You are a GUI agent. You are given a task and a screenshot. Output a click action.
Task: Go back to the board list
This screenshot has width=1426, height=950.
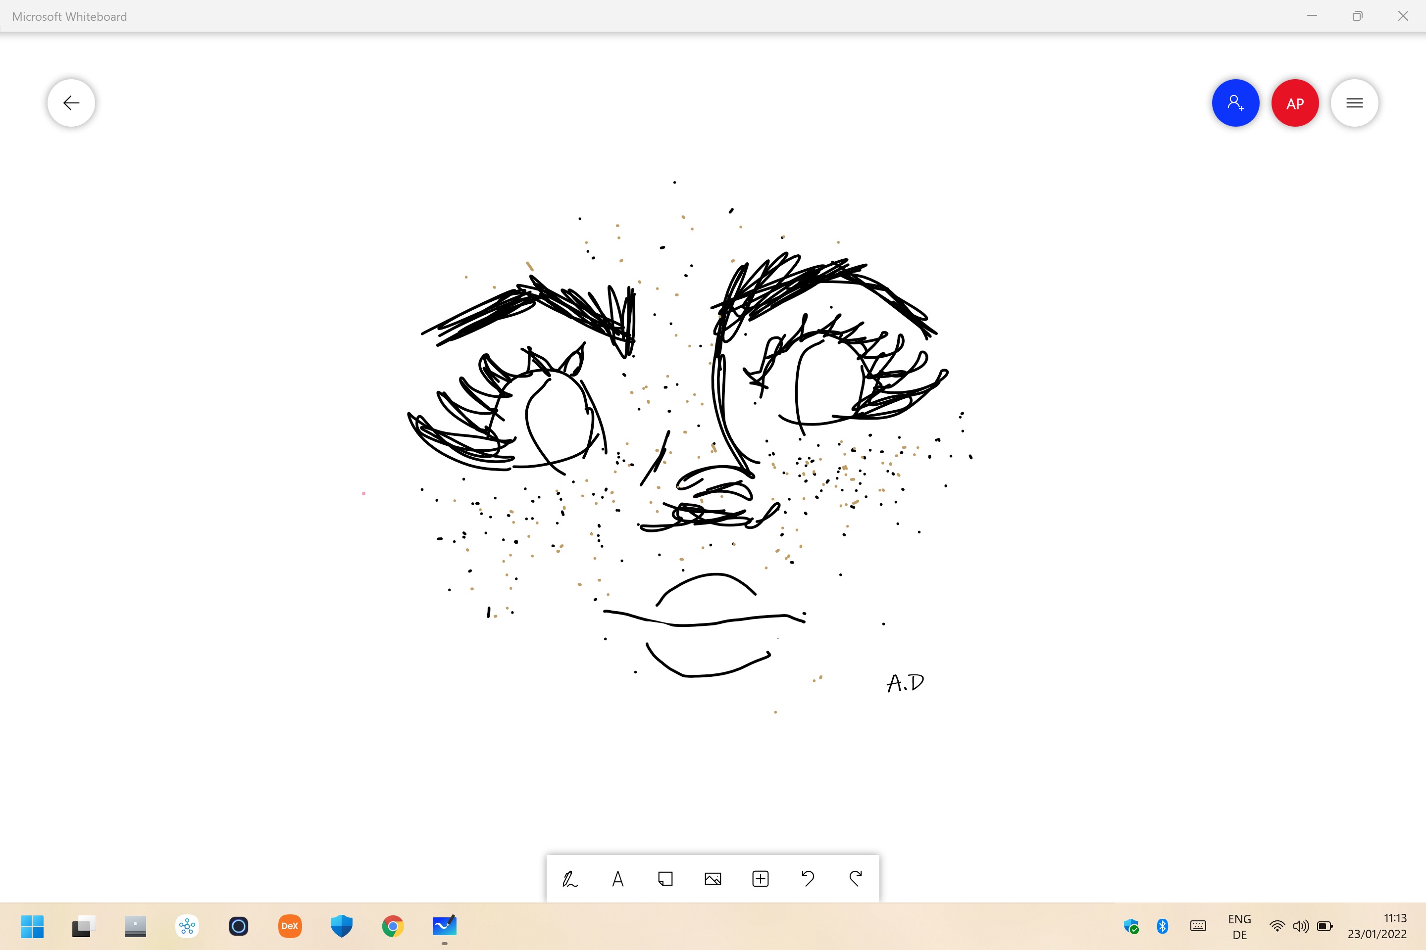pos(71,103)
